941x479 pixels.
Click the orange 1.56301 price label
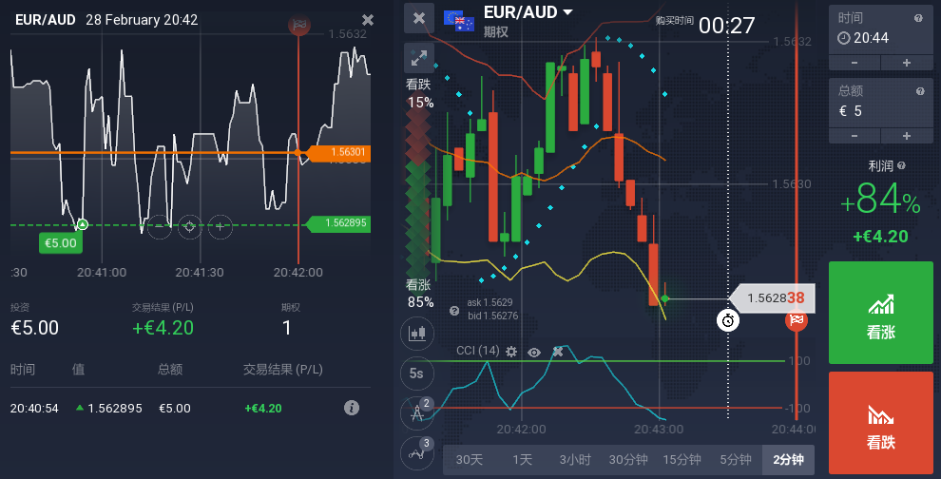(x=340, y=152)
